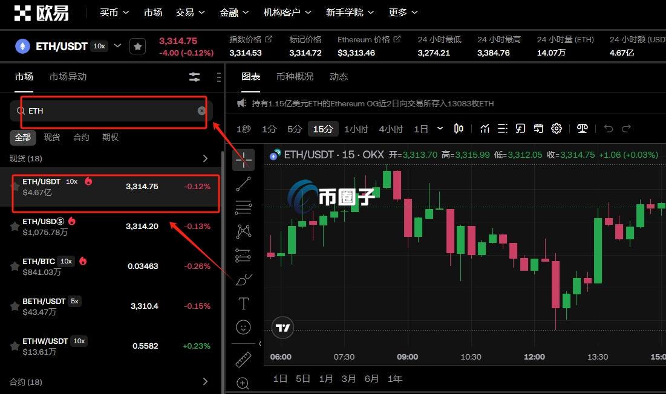Image resolution: width=666 pixels, height=394 pixels.
Task: Select the ruler measurement tool
Action: pos(243,358)
